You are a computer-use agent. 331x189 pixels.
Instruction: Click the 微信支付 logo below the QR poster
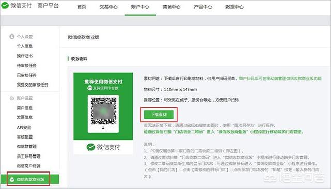pos(103,147)
